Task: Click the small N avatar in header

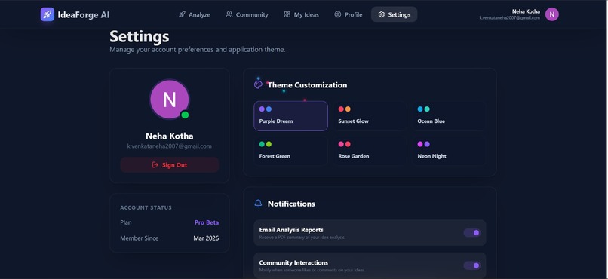Action: (x=551, y=14)
